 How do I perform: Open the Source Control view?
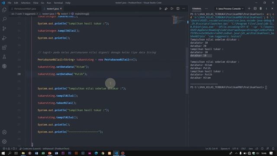coord(4,29)
